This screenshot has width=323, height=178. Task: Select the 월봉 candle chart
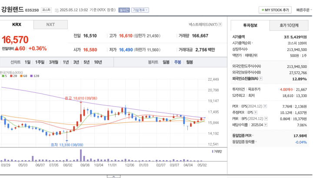point(190,62)
